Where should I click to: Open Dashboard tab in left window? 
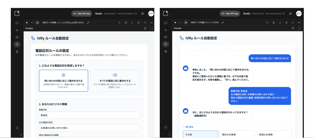pyautogui.click(x=110, y=14)
